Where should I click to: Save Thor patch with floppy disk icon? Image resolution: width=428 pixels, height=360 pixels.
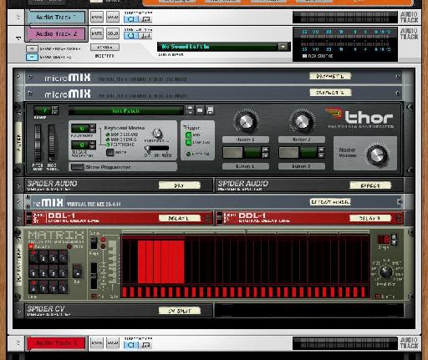[210, 110]
